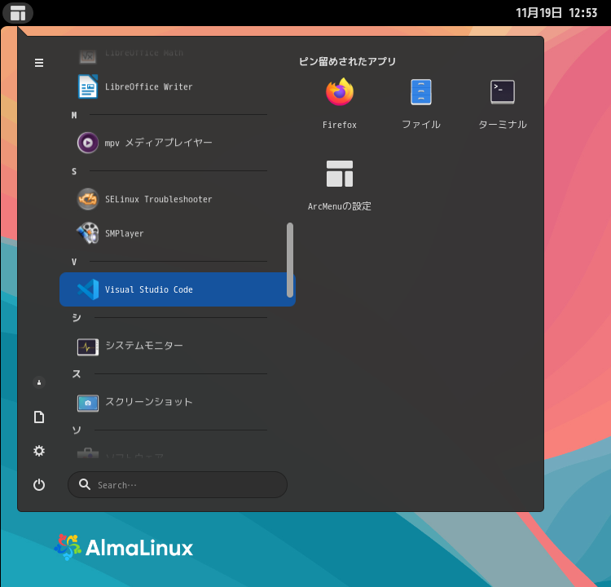This screenshot has width=611, height=587.
Task: Open settings gear icon in sidebar
Action: [x=39, y=451]
